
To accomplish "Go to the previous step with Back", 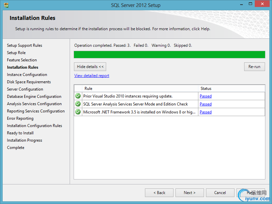I will (x=159, y=192).
